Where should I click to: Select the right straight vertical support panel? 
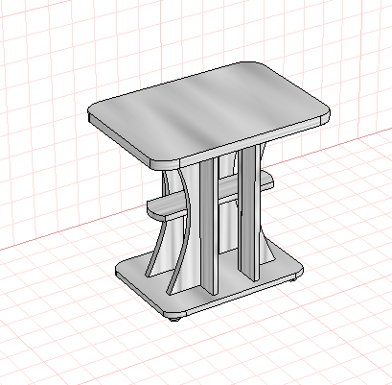pos(249,213)
